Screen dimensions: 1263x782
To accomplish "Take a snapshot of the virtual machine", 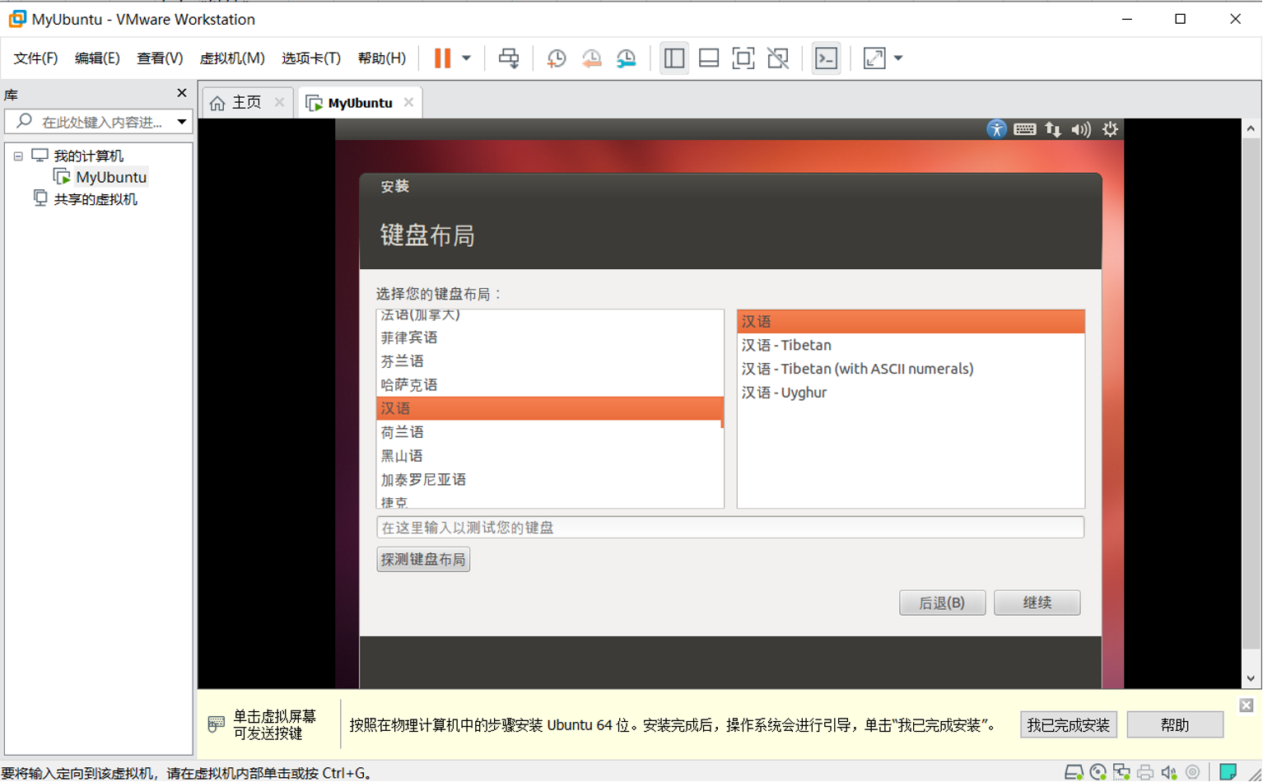I will [556, 58].
